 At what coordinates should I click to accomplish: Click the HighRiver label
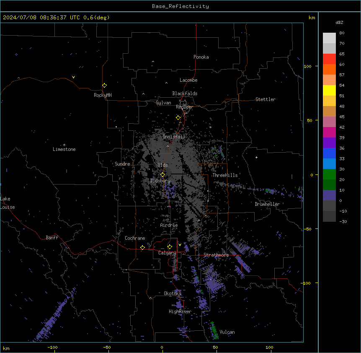pos(180,311)
